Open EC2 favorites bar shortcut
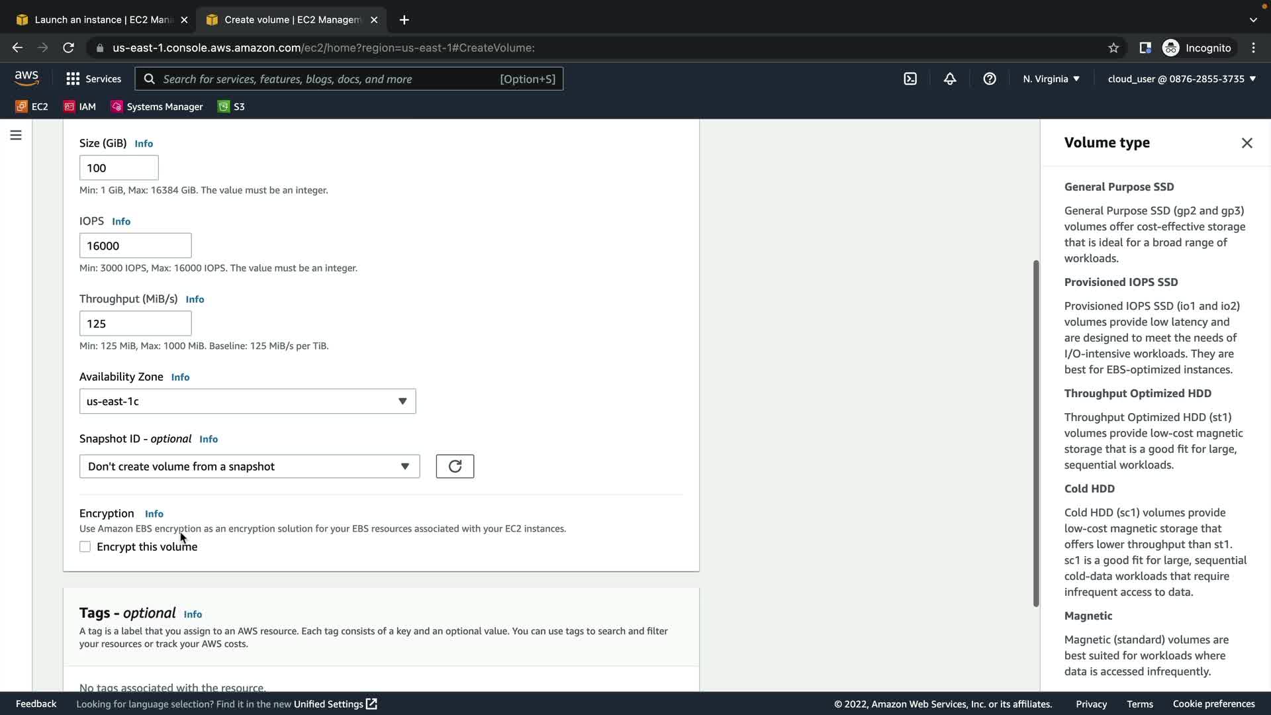This screenshot has height=715, width=1271. [32, 107]
